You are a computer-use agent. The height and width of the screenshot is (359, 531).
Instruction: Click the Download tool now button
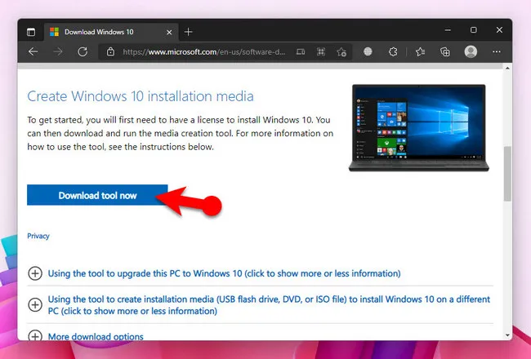pos(97,195)
